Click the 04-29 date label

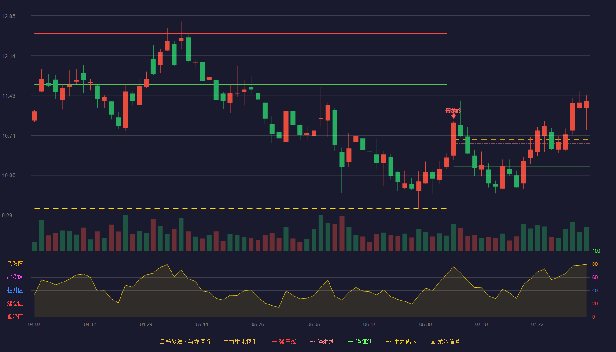click(x=146, y=324)
